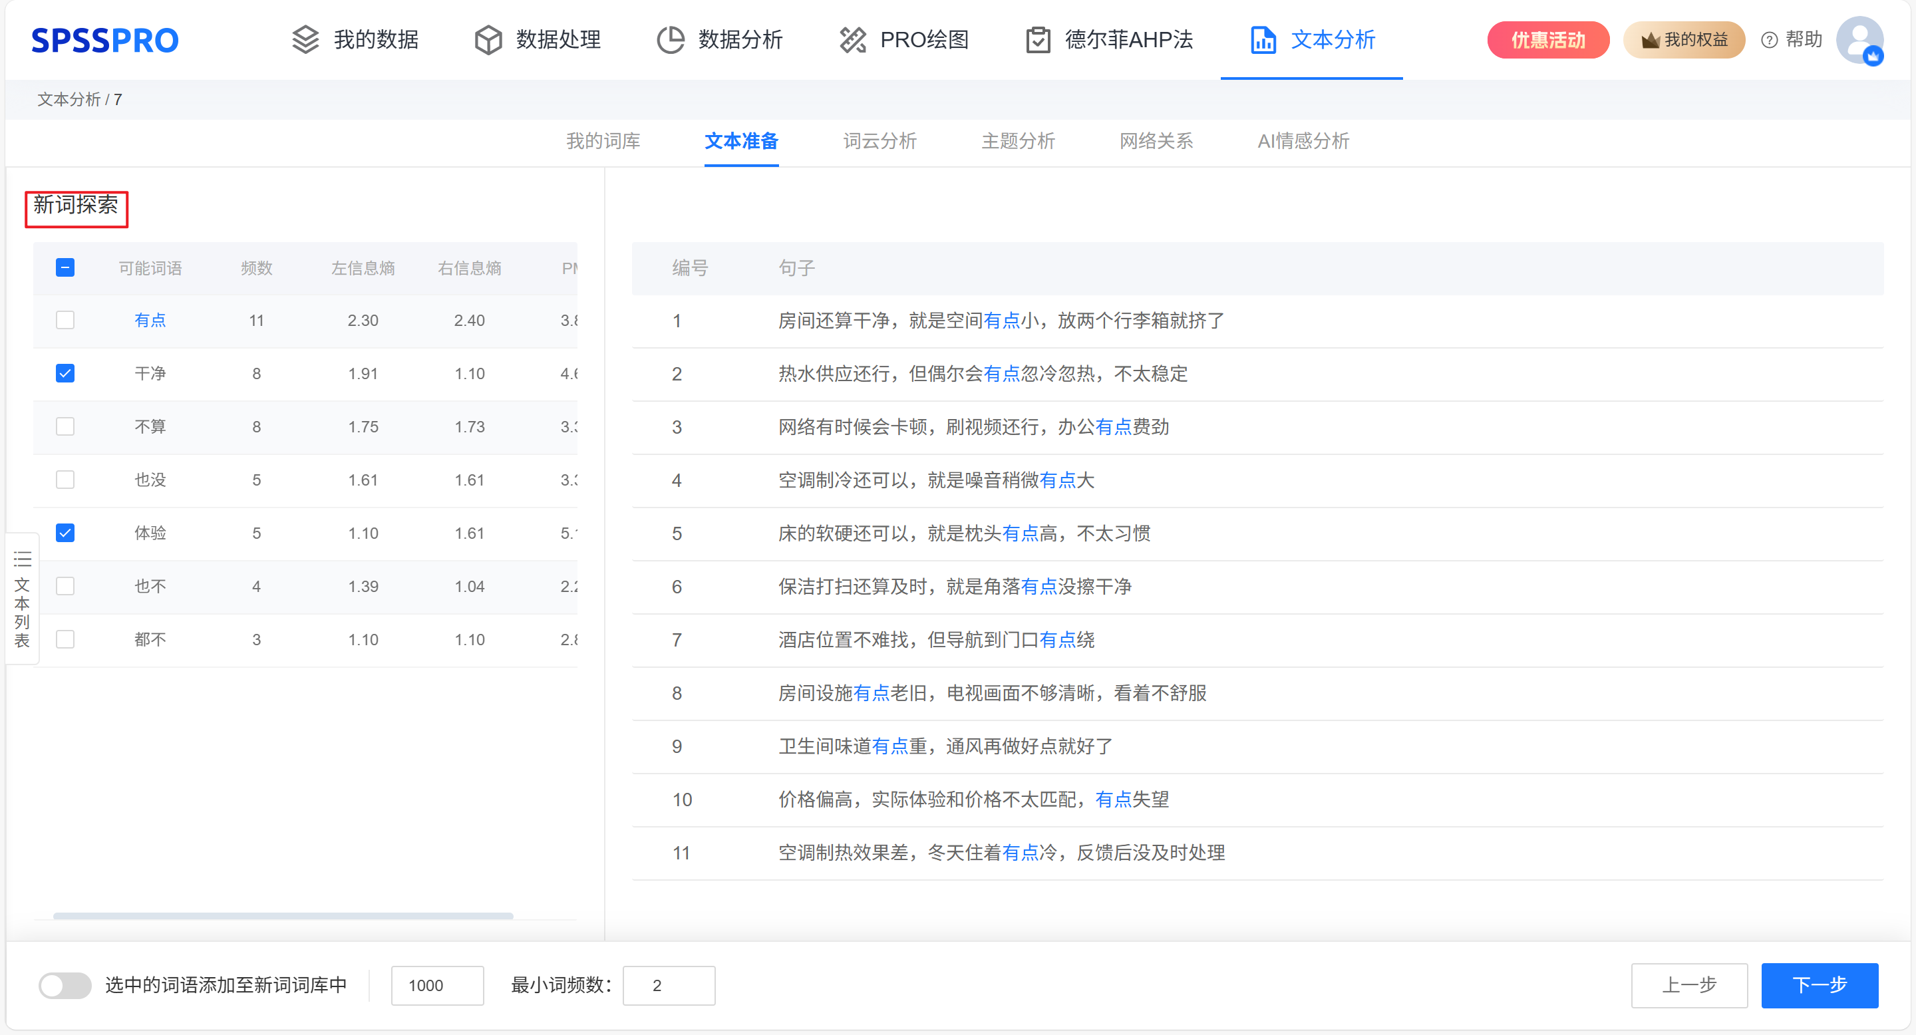The image size is (1916, 1035).
Task: Click the table's horizontal scrollbar
Action: [283, 916]
